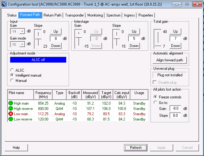Choose the Go to option for pilots lost
204x156 pixels.
point(155,102)
